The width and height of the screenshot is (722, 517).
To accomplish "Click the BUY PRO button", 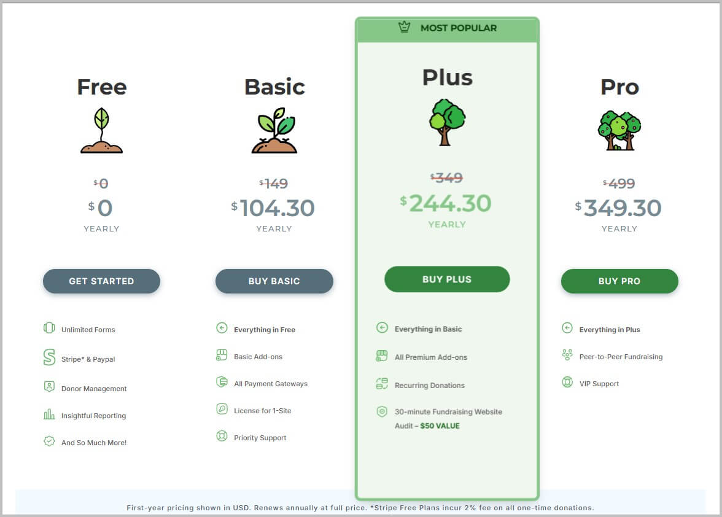I will [619, 281].
